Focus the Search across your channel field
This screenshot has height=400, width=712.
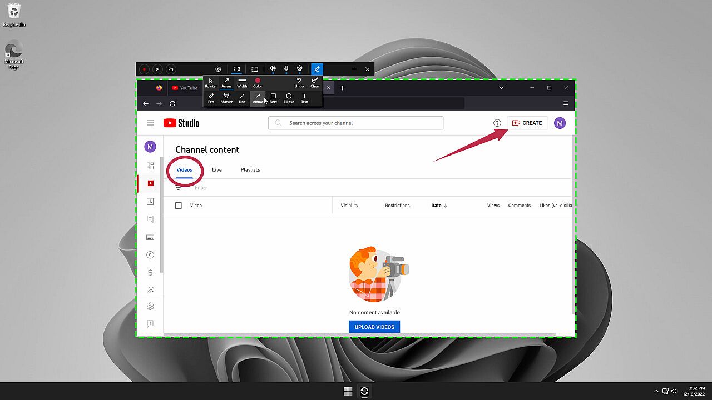pos(355,123)
